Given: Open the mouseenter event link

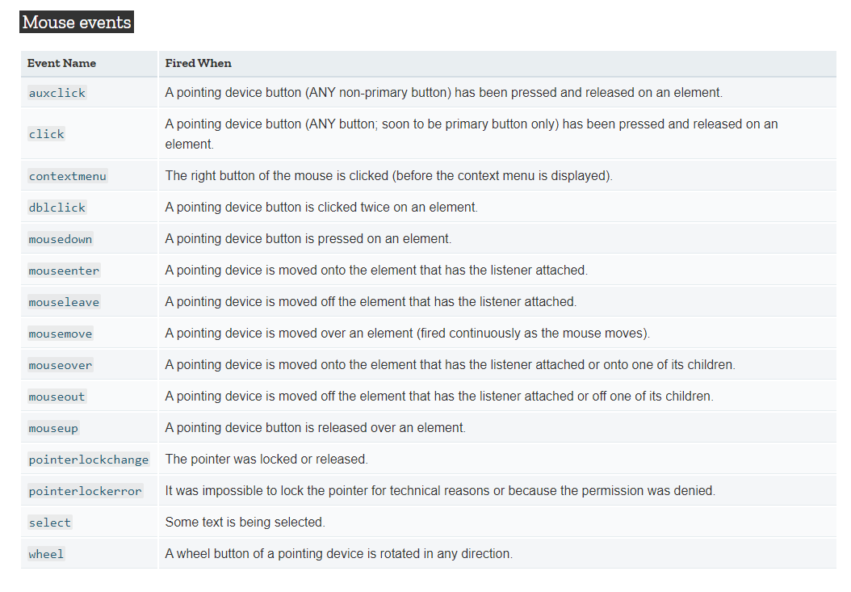Looking at the screenshot, I should click(64, 271).
